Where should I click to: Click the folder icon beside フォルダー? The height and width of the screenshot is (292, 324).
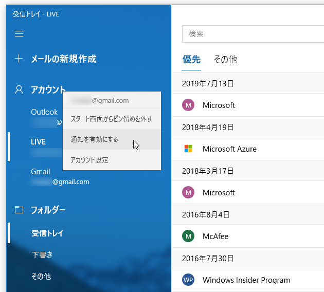tap(19, 210)
